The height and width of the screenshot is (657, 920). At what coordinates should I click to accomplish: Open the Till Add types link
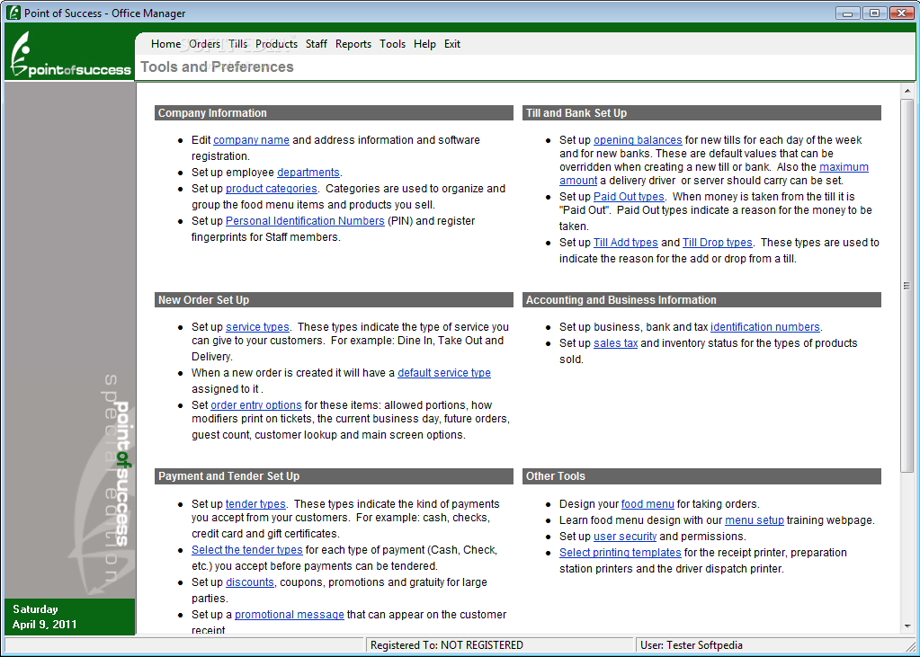[x=625, y=243]
